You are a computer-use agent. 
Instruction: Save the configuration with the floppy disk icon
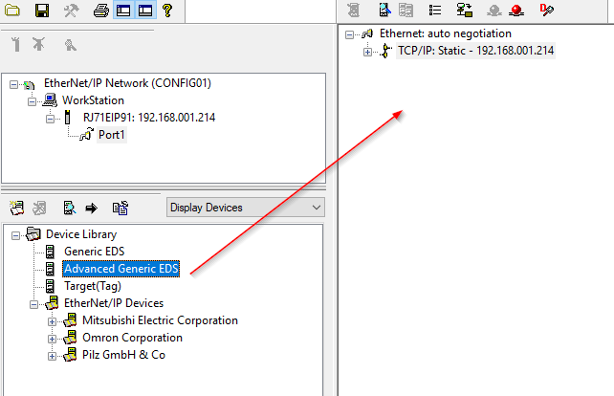42,11
